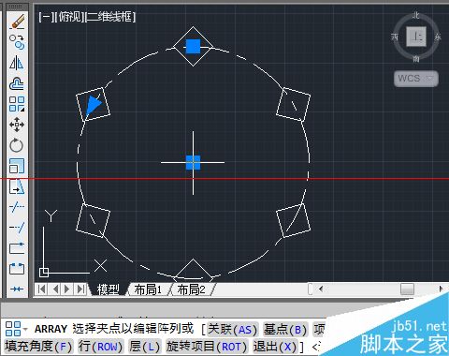Screen dimensions: 449x356
Task: Choose the Offset tool
Action: click(17, 83)
